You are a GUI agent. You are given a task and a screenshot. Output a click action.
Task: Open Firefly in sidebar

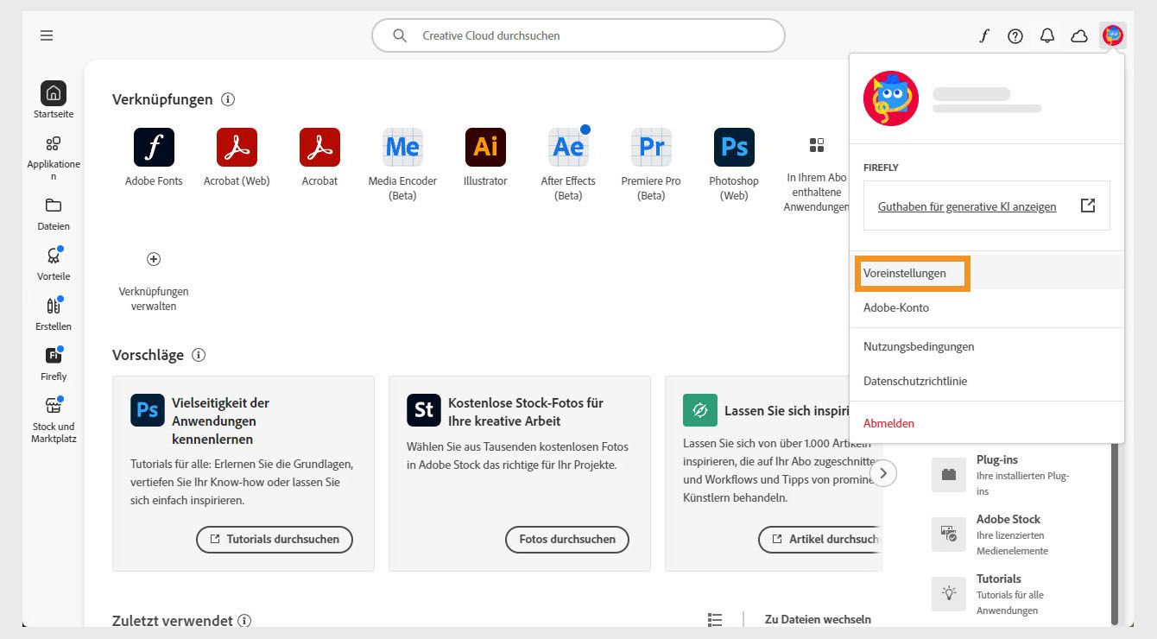[x=54, y=364]
